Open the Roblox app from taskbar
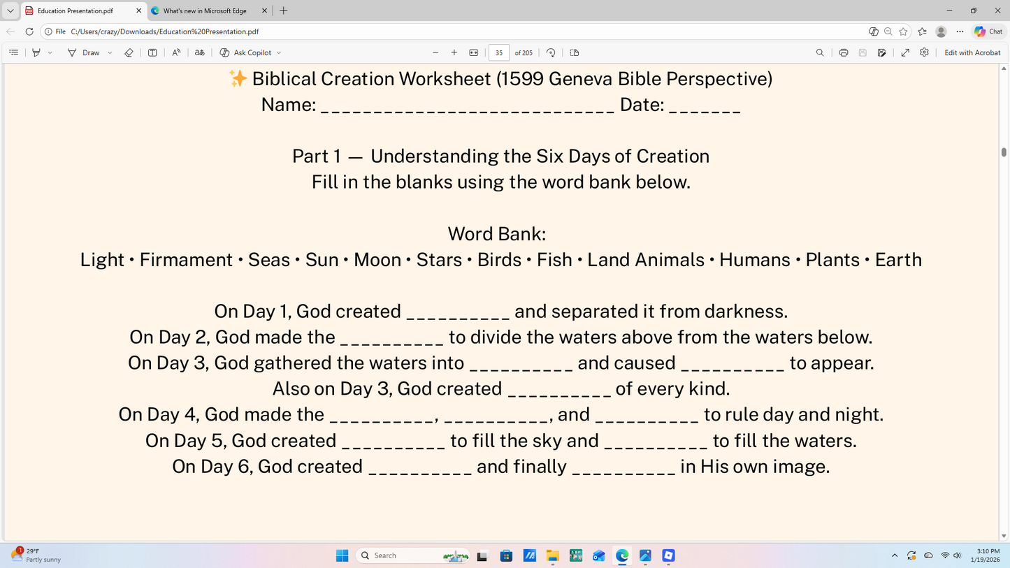 pos(669,555)
